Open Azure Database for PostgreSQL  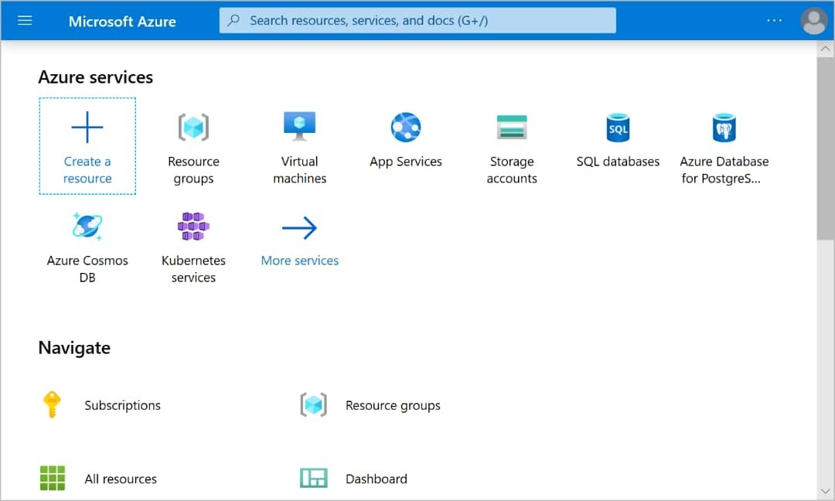coord(724,128)
